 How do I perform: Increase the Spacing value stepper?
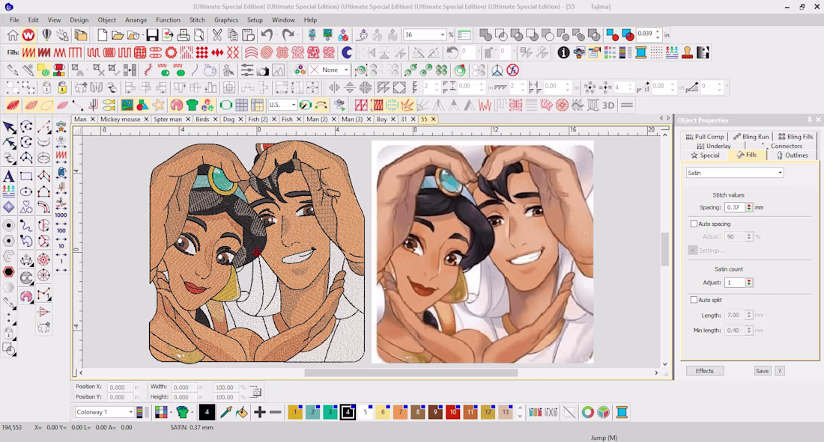[x=749, y=205]
